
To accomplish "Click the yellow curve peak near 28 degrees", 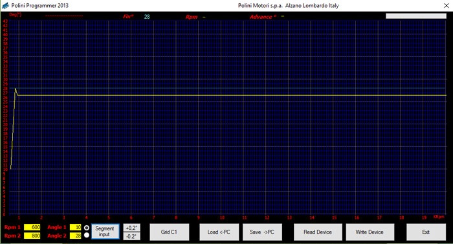I will [x=15, y=89].
